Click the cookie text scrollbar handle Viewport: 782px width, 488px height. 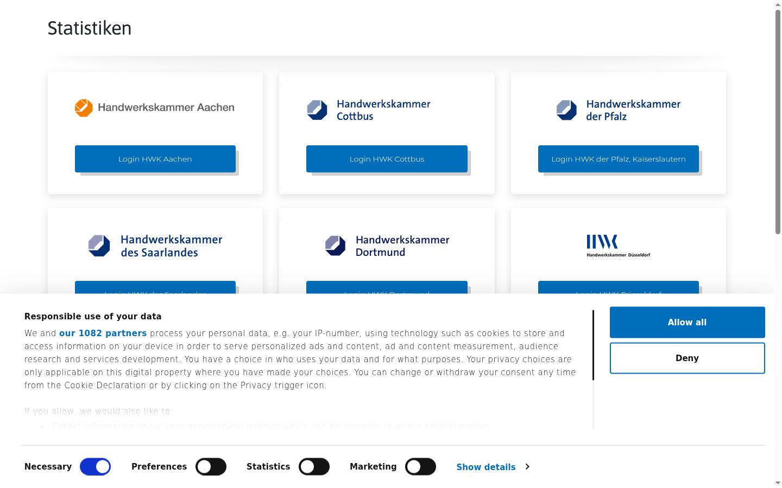click(x=593, y=345)
